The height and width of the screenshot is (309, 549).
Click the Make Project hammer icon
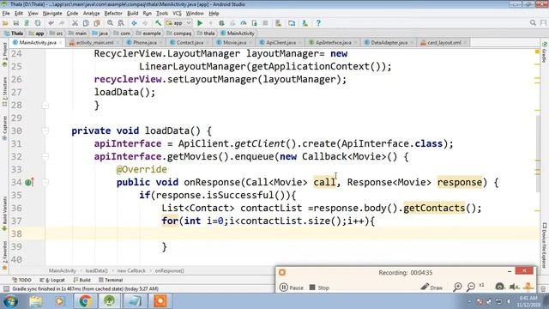click(x=158, y=23)
